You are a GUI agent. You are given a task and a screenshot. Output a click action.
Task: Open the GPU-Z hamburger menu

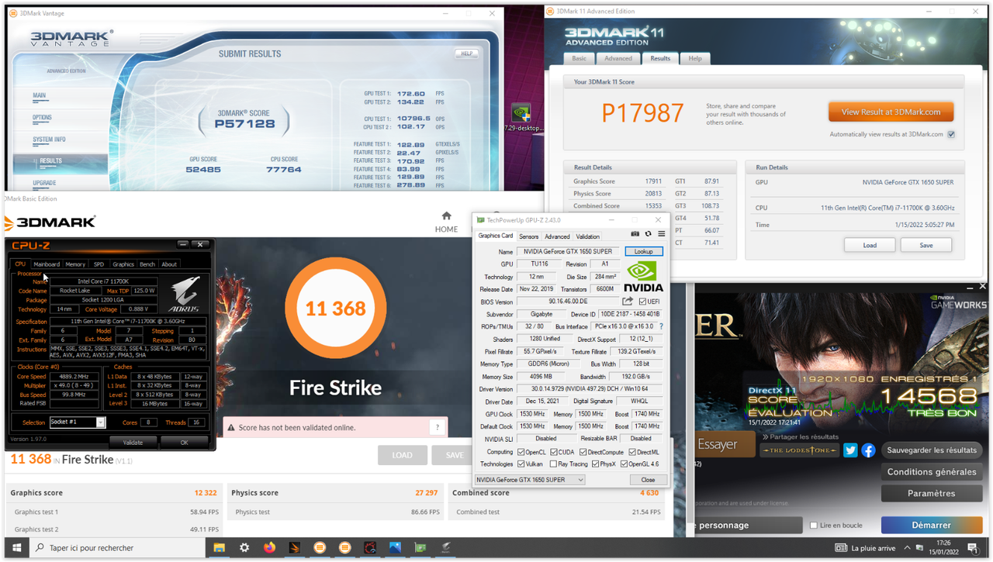661,233
